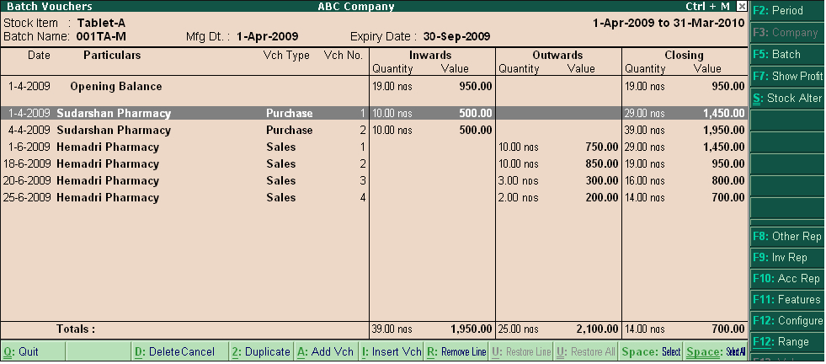Click the Inwards column header
The image size is (826, 364).
click(x=430, y=55)
